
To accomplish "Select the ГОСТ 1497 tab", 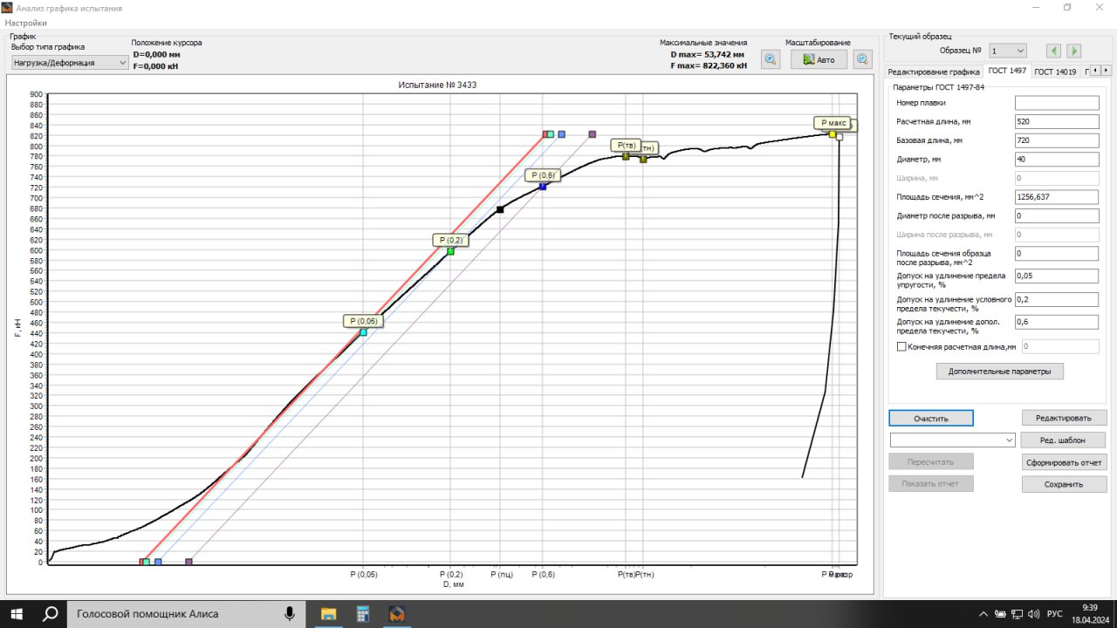I will [1007, 72].
